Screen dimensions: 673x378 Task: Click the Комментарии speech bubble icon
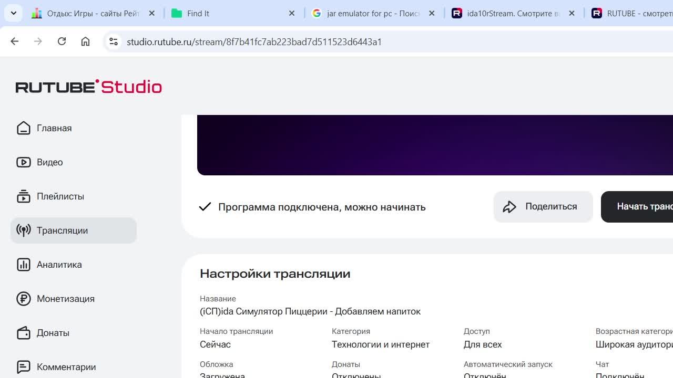pyautogui.click(x=24, y=367)
